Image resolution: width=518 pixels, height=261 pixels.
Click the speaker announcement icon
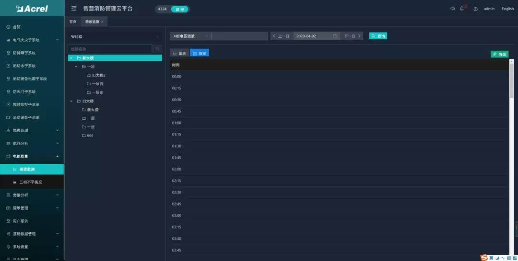click(x=452, y=9)
